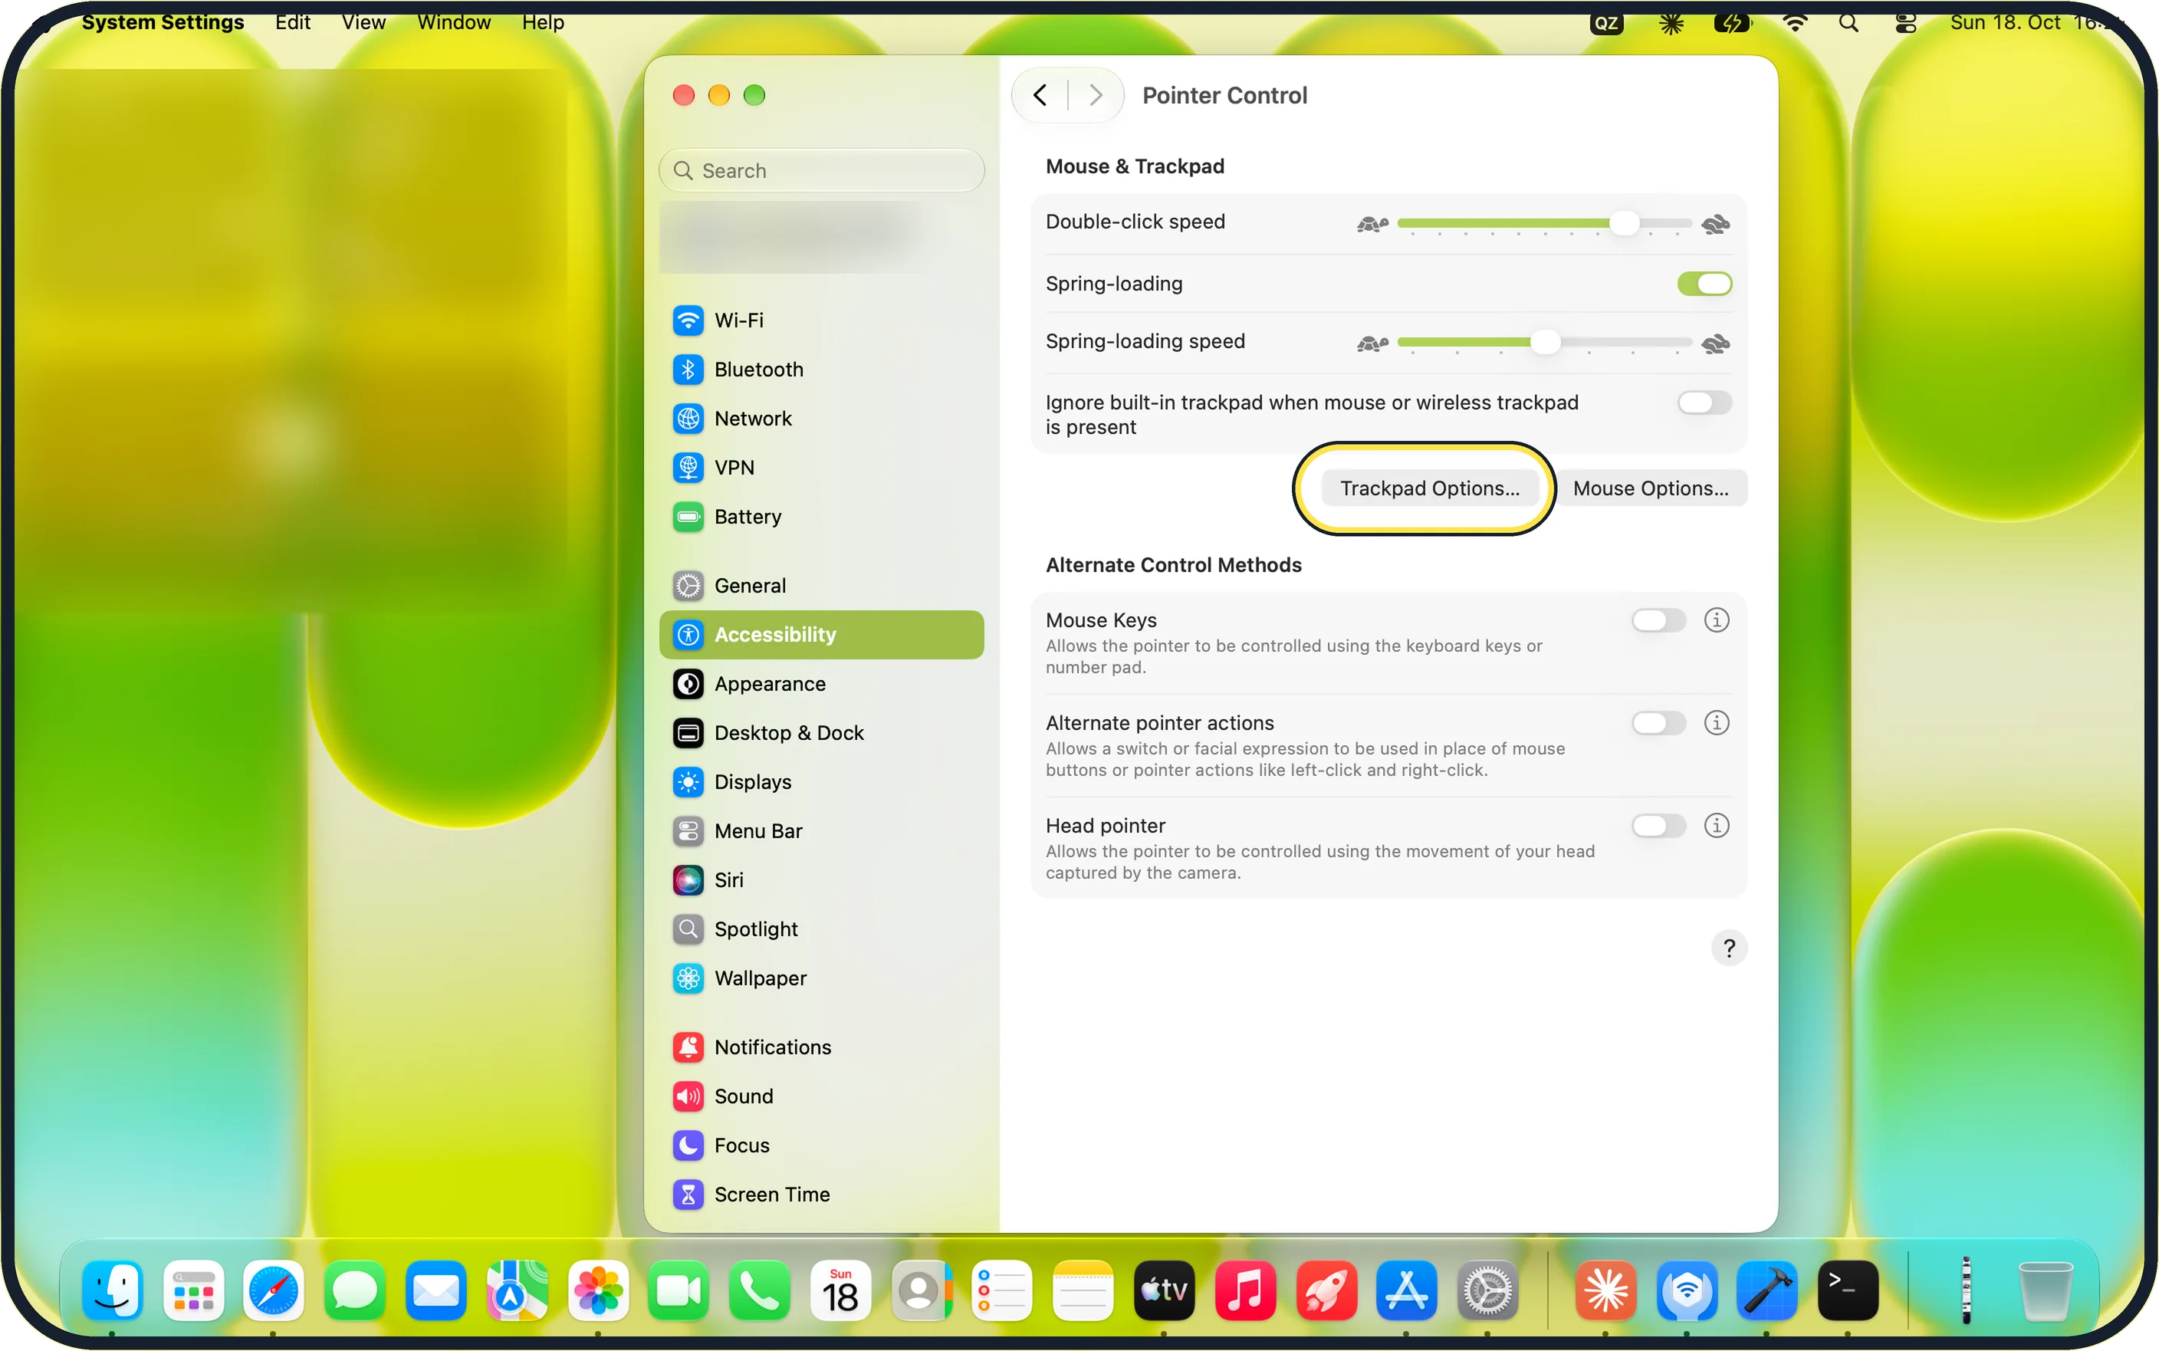
Task: Disable the Spring-loading switch
Action: point(1704,284)
